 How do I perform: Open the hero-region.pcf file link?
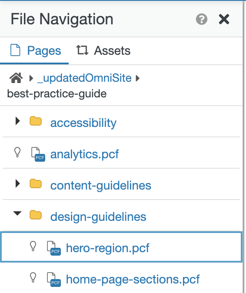(x=108, y=248)
